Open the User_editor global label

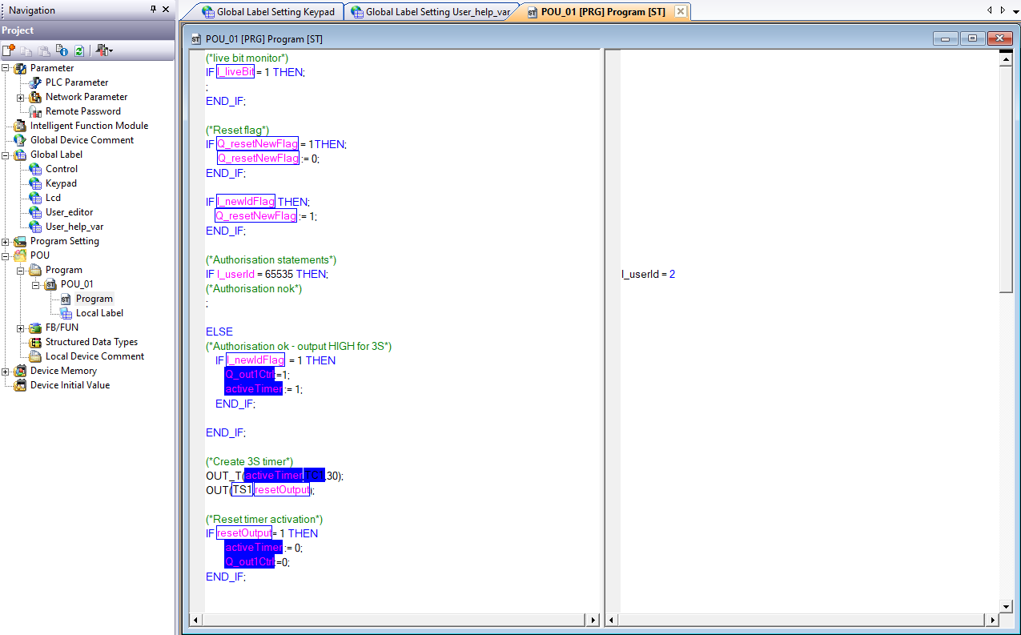click(69, 212)
